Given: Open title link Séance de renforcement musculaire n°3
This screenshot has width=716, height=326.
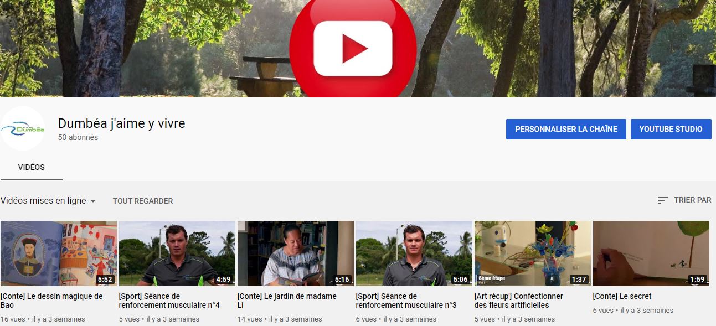Looking at the screenshot, I should [x=406, y=301].
